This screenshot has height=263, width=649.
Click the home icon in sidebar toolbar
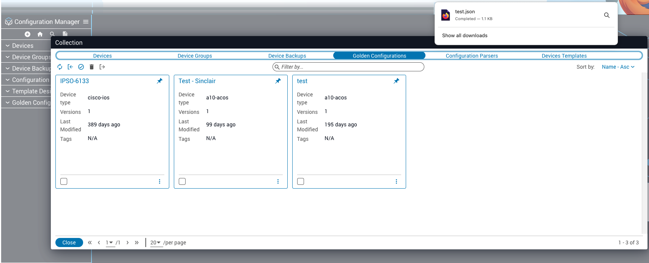40,34
